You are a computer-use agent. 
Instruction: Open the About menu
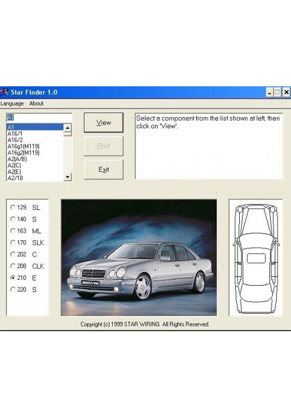pos(36,103)
